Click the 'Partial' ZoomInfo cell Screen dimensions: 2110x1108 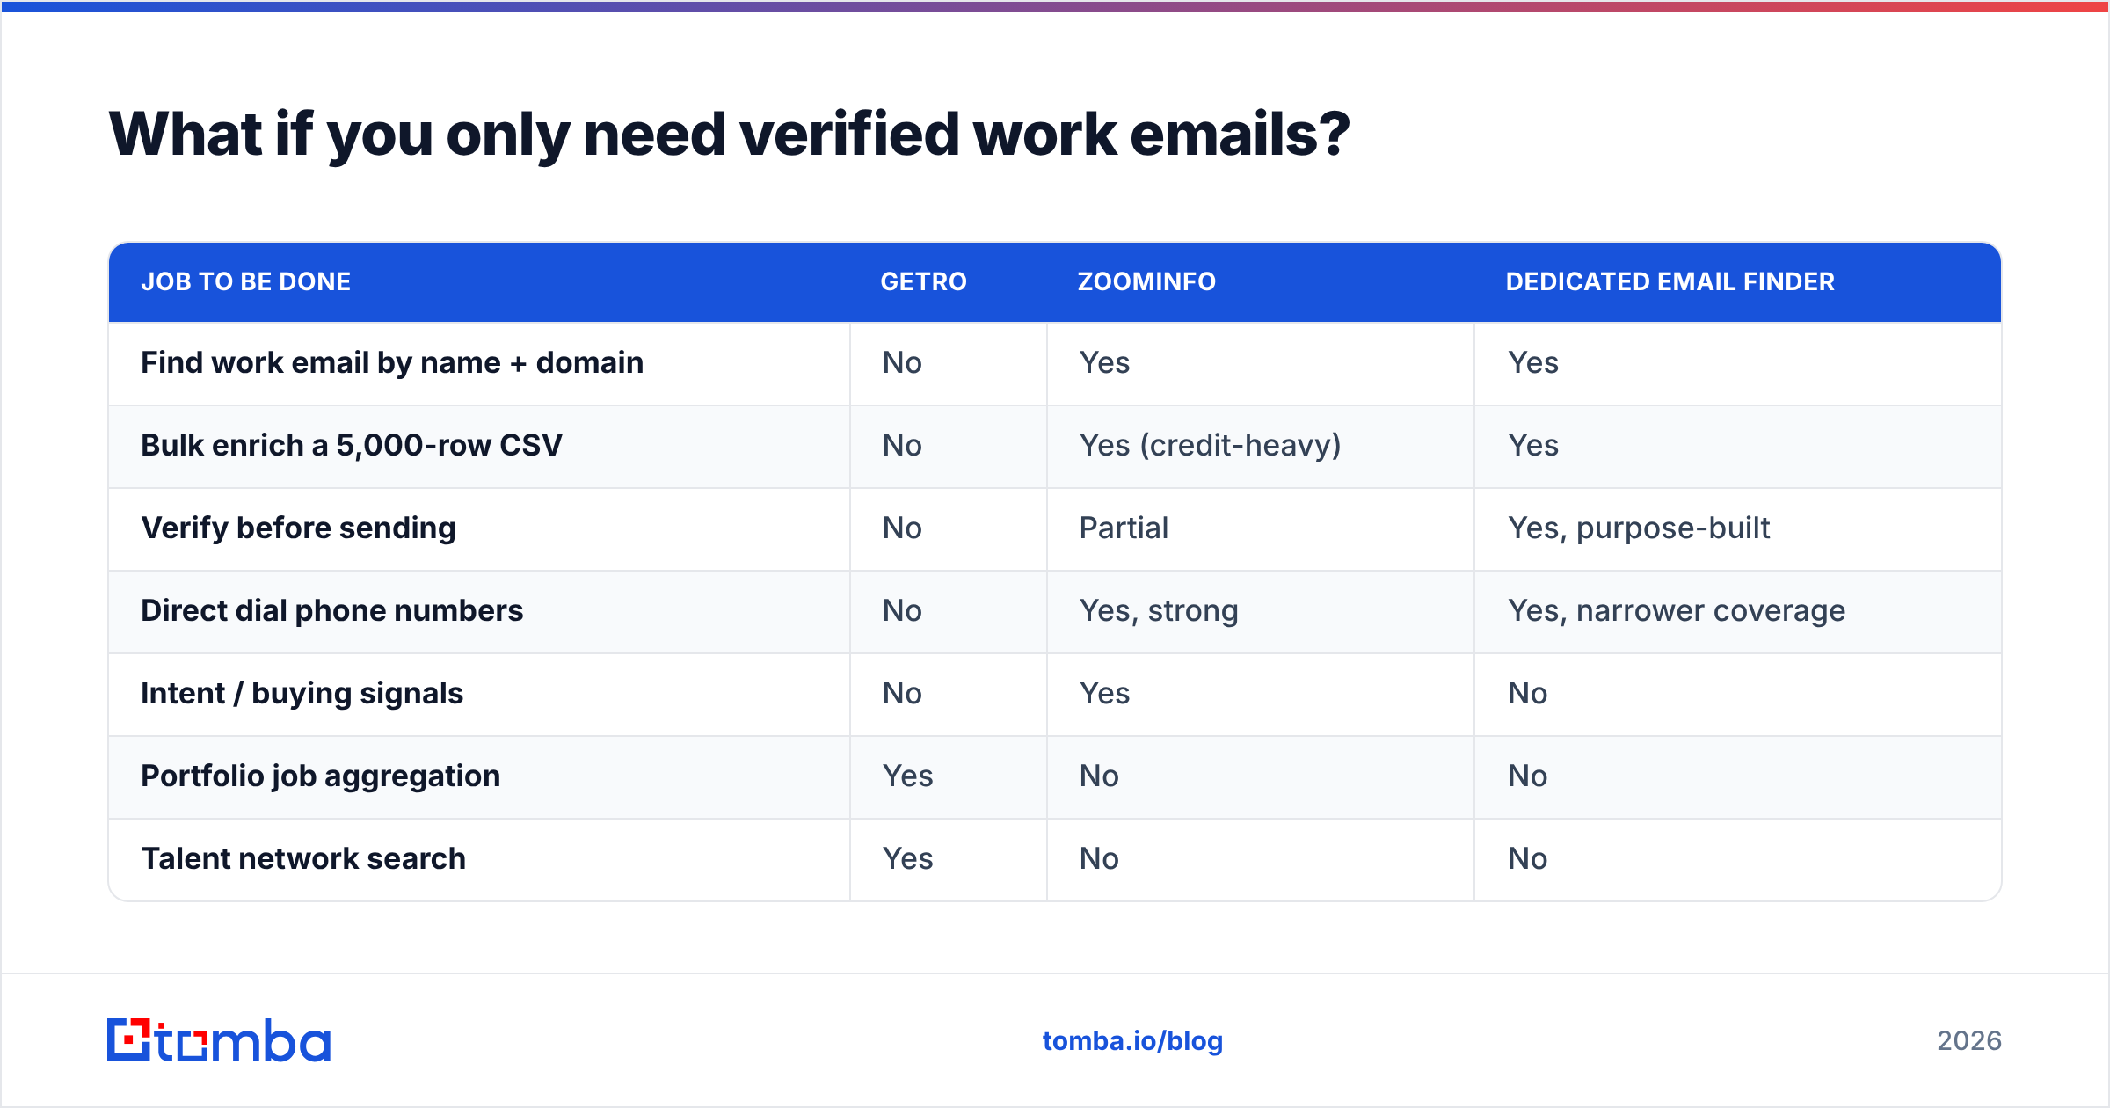click(1124, 528)
